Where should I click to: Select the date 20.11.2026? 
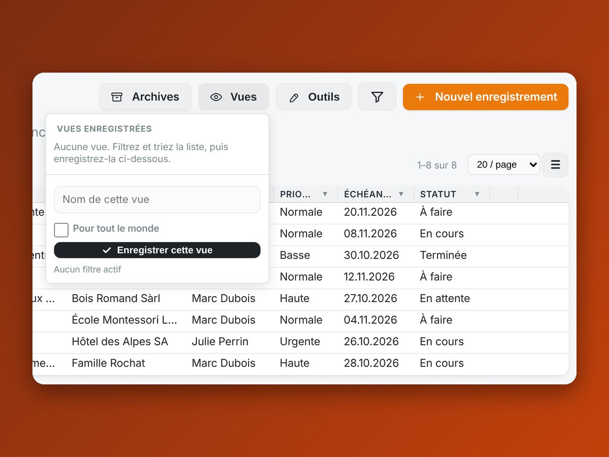pyautogui.click(x=370, y=212)
